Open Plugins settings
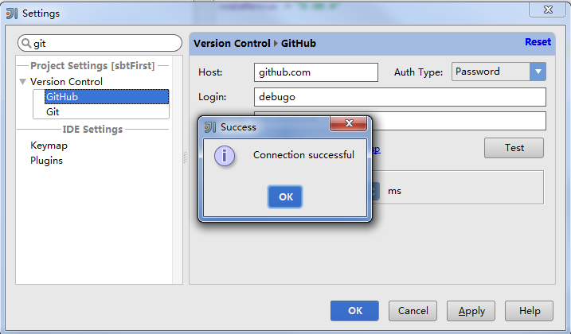 click(x=46, y=161)
